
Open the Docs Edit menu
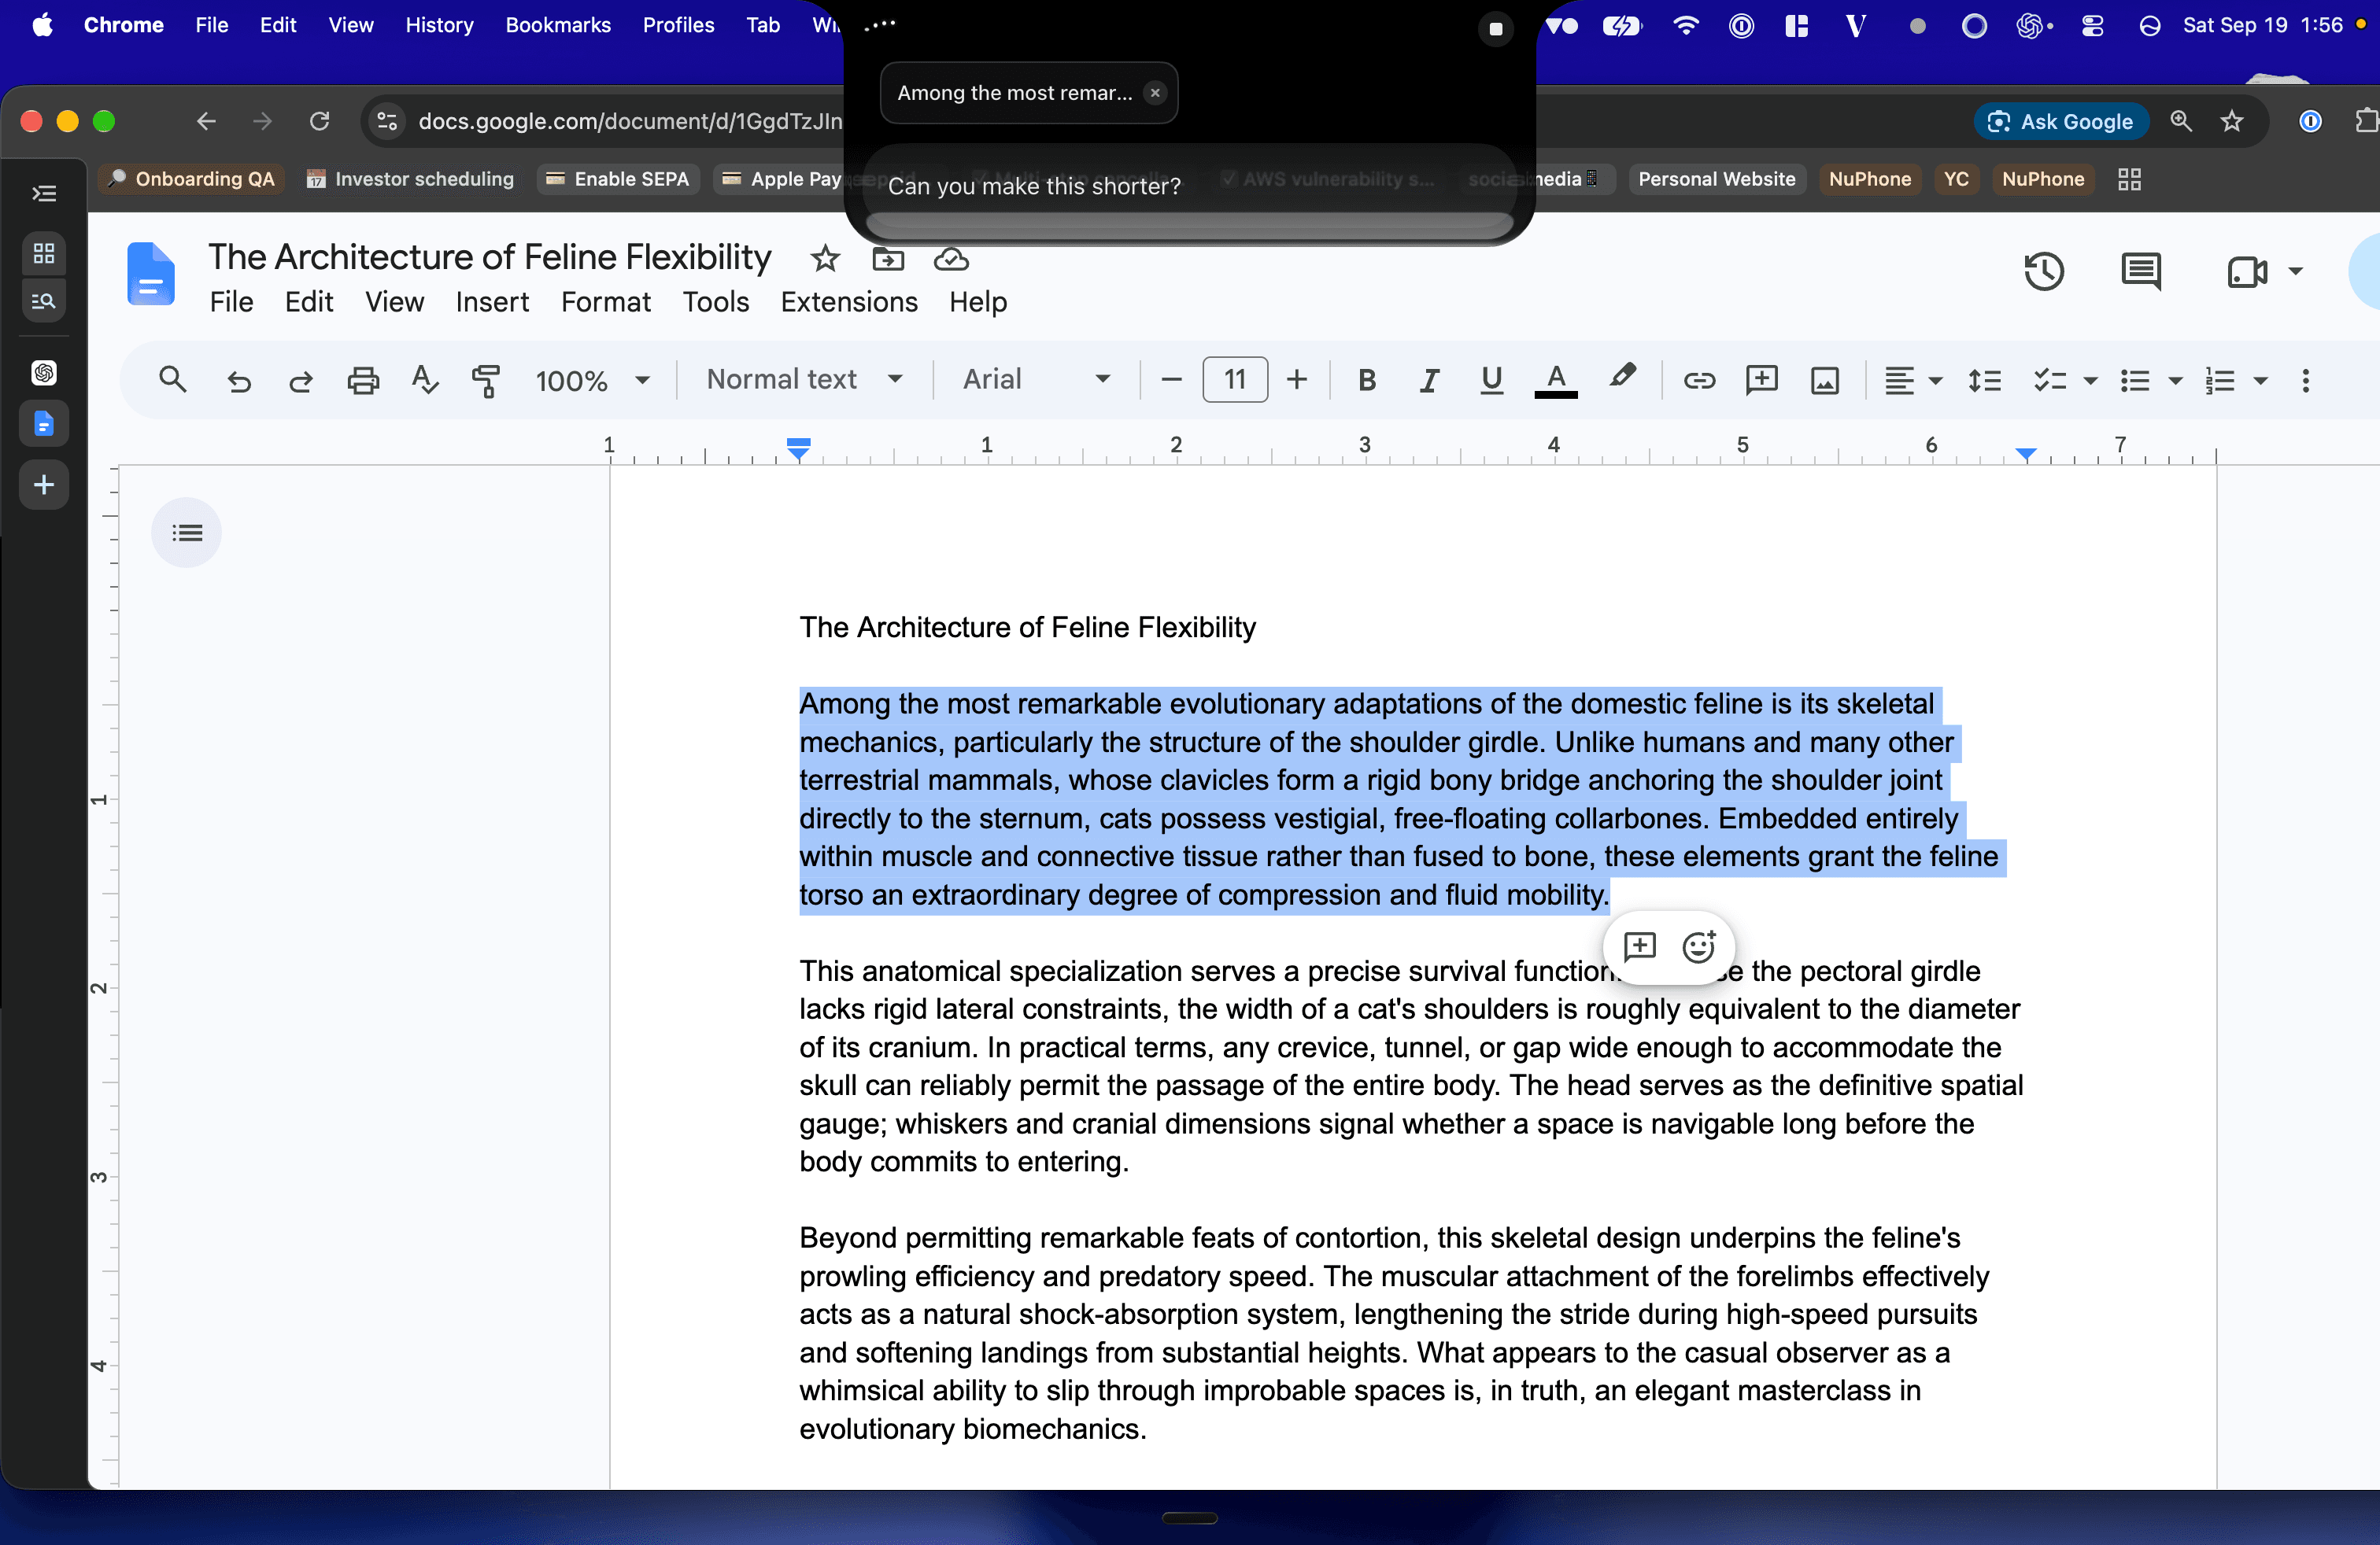309,302
